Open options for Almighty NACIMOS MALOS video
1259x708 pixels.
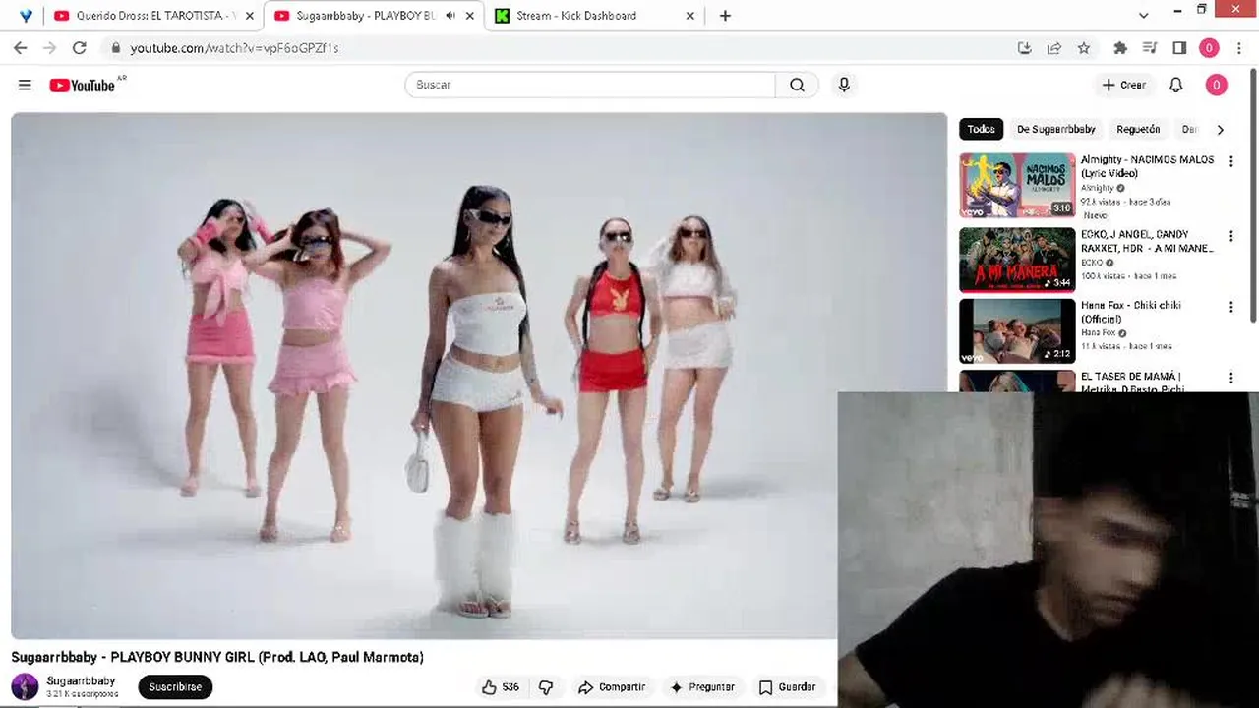[1230, 161]
